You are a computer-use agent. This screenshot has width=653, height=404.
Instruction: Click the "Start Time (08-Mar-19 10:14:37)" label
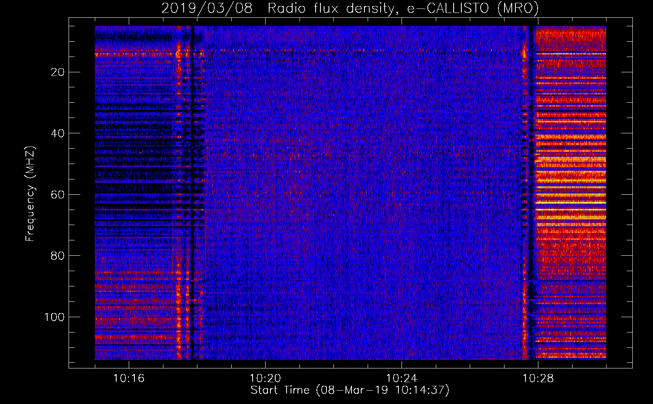[x=350, y=390]
